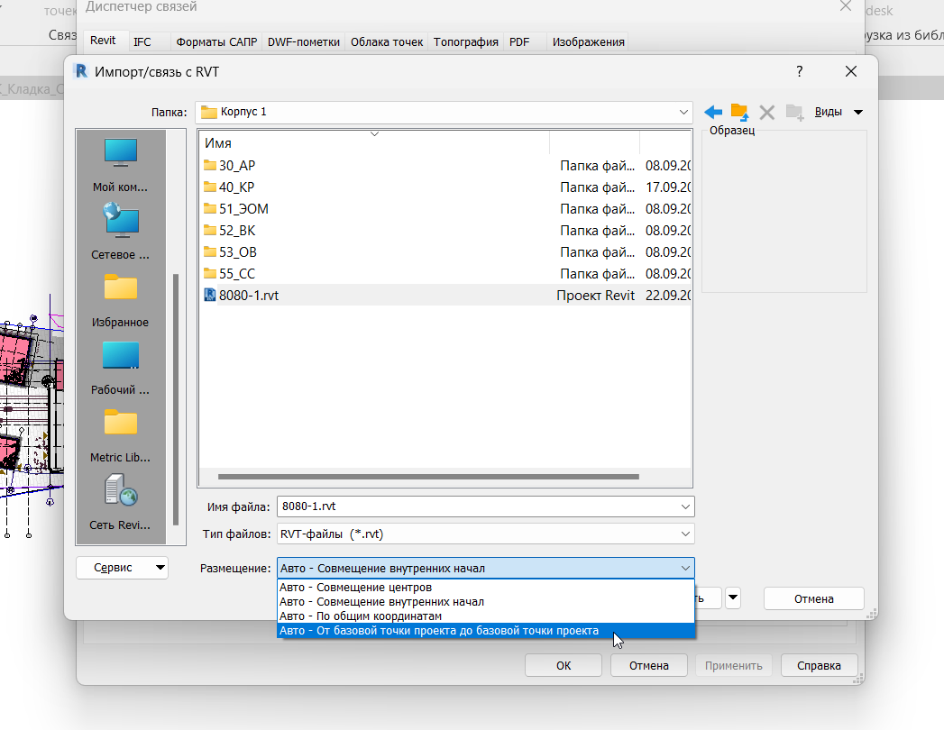Click Применить in Диспетчер связей window
Image resolution: width=944 pixels, height=730 pixels.
click(733, 666)
